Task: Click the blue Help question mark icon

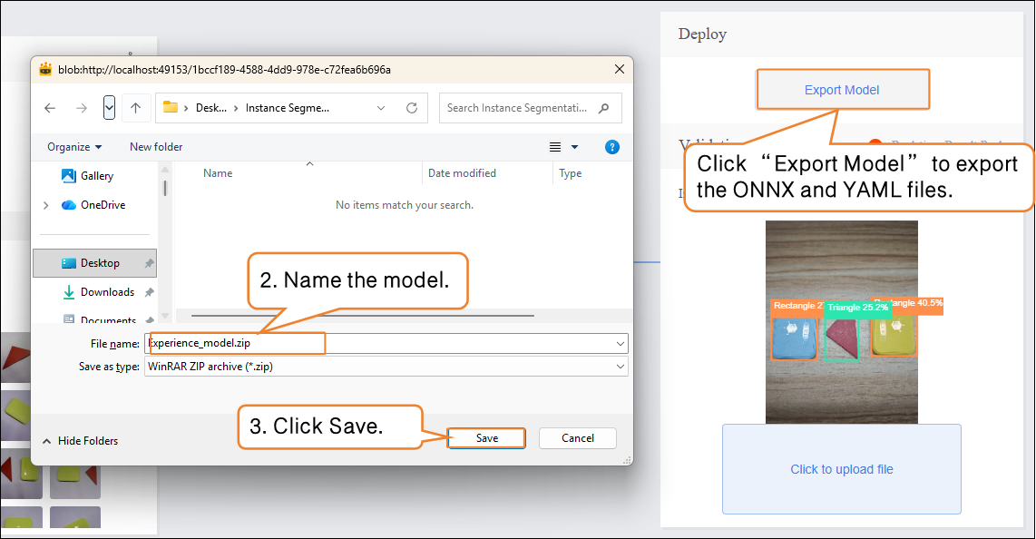Action: pyautogui.click(x=612, y=147)
